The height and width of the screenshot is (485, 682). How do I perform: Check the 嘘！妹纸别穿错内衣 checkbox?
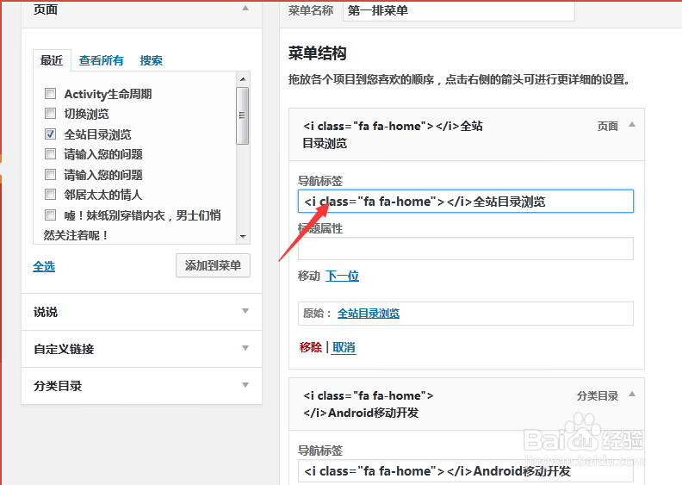point(51,215)
